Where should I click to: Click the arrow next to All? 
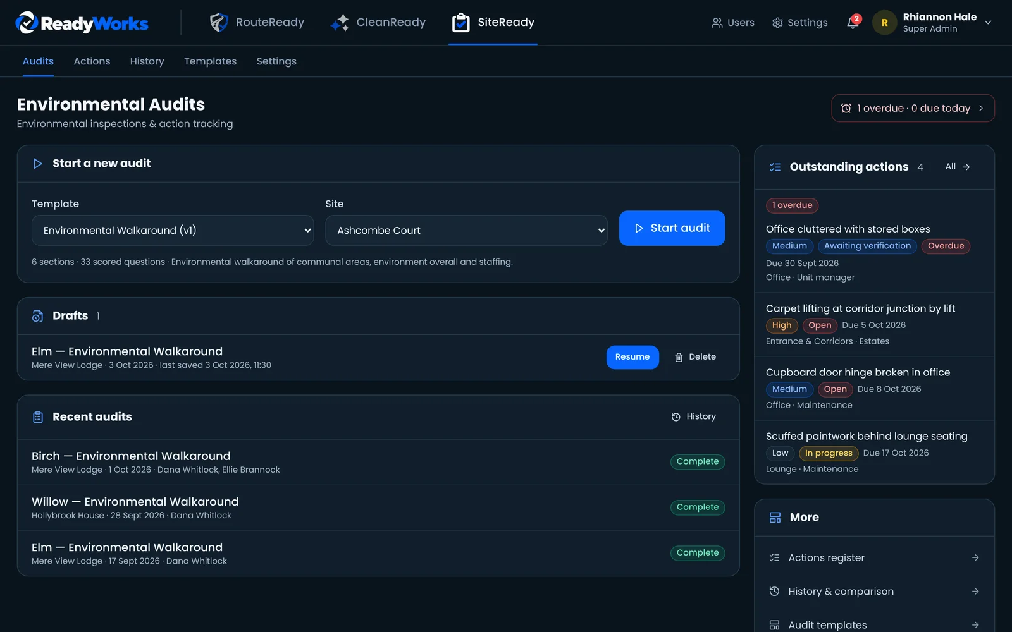point(966,167)
